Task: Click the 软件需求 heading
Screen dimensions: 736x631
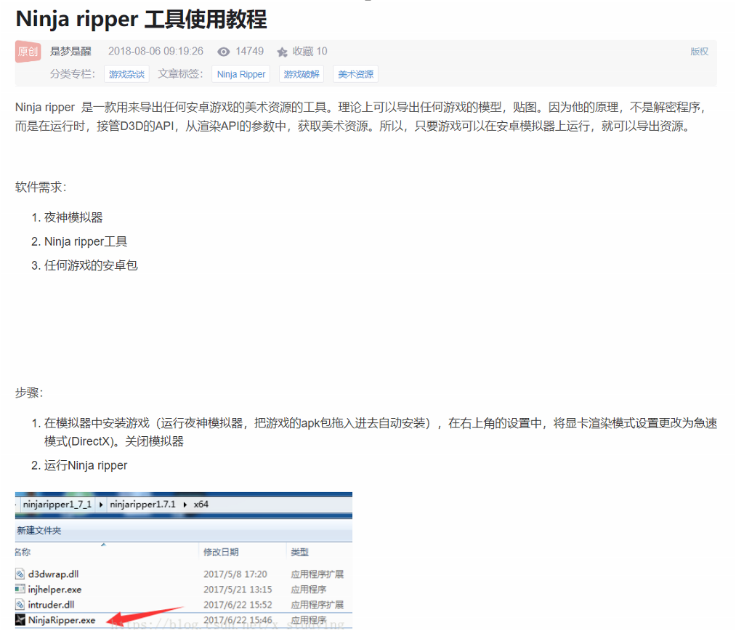Action: click(x=41, y=187)
